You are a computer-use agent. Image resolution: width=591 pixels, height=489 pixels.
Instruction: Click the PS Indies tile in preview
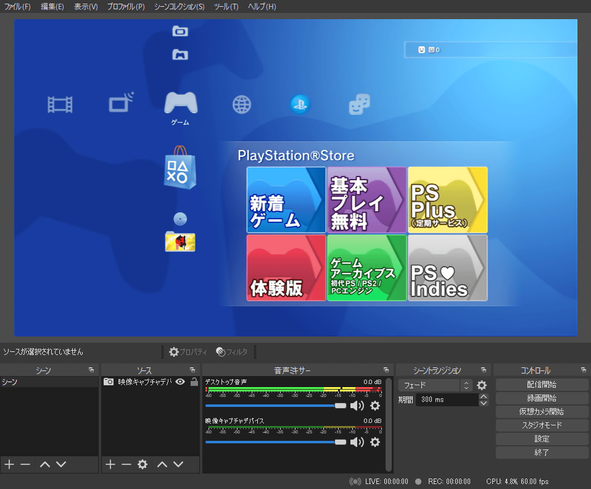448,268
